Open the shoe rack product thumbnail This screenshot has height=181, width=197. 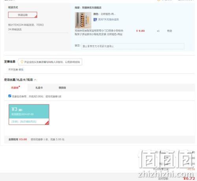[83, 20]
